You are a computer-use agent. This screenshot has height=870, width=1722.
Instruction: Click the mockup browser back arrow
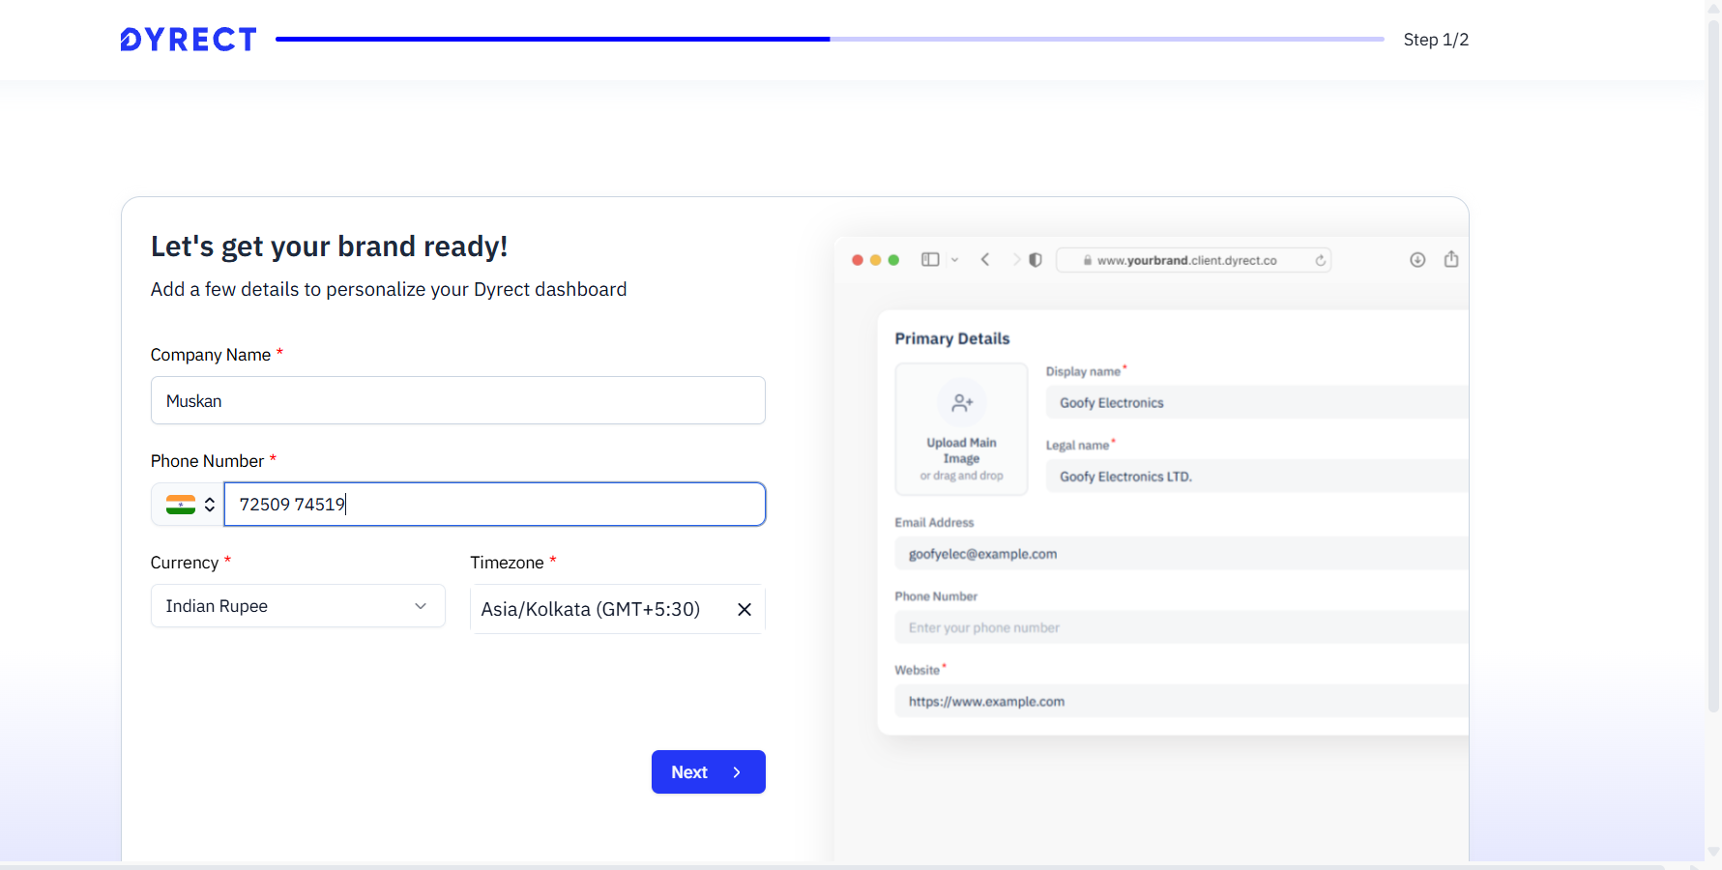[x=985, y=260]
